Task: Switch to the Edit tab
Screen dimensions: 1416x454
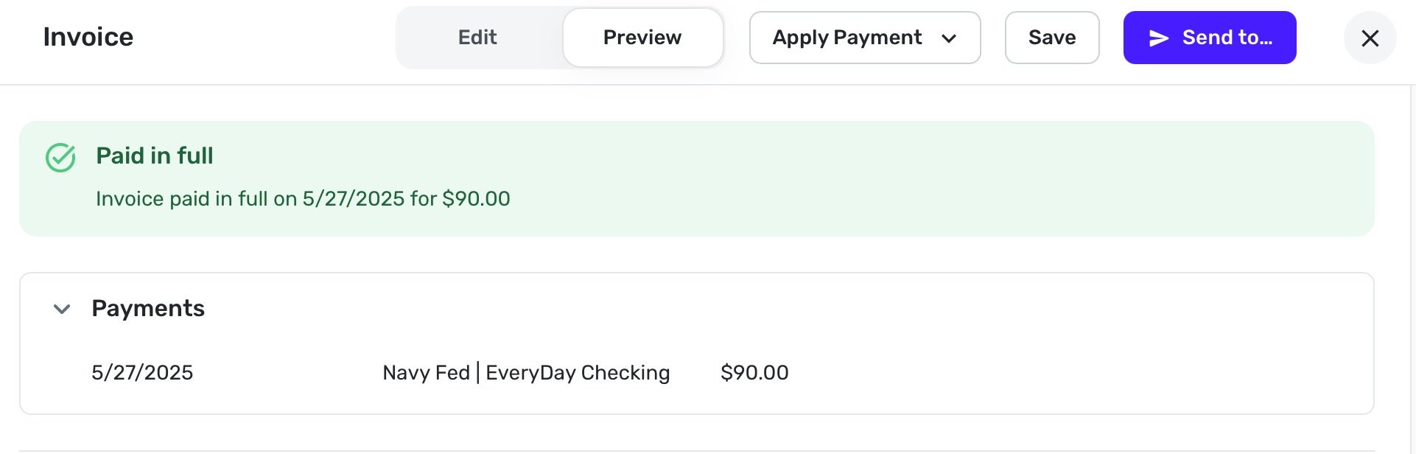Action: coord(477,38)
